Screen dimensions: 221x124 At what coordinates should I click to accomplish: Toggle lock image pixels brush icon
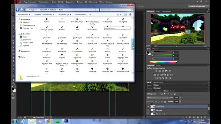click(x=159, y=102)
